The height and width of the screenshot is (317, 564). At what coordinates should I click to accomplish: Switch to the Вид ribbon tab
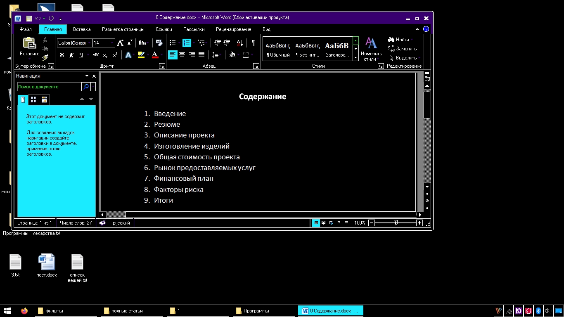click(x=266, y=29)
